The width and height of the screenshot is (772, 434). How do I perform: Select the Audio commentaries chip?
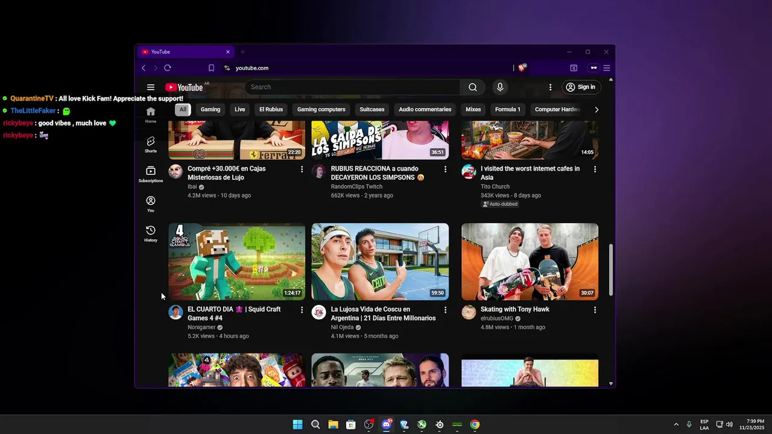click(425, 110)
